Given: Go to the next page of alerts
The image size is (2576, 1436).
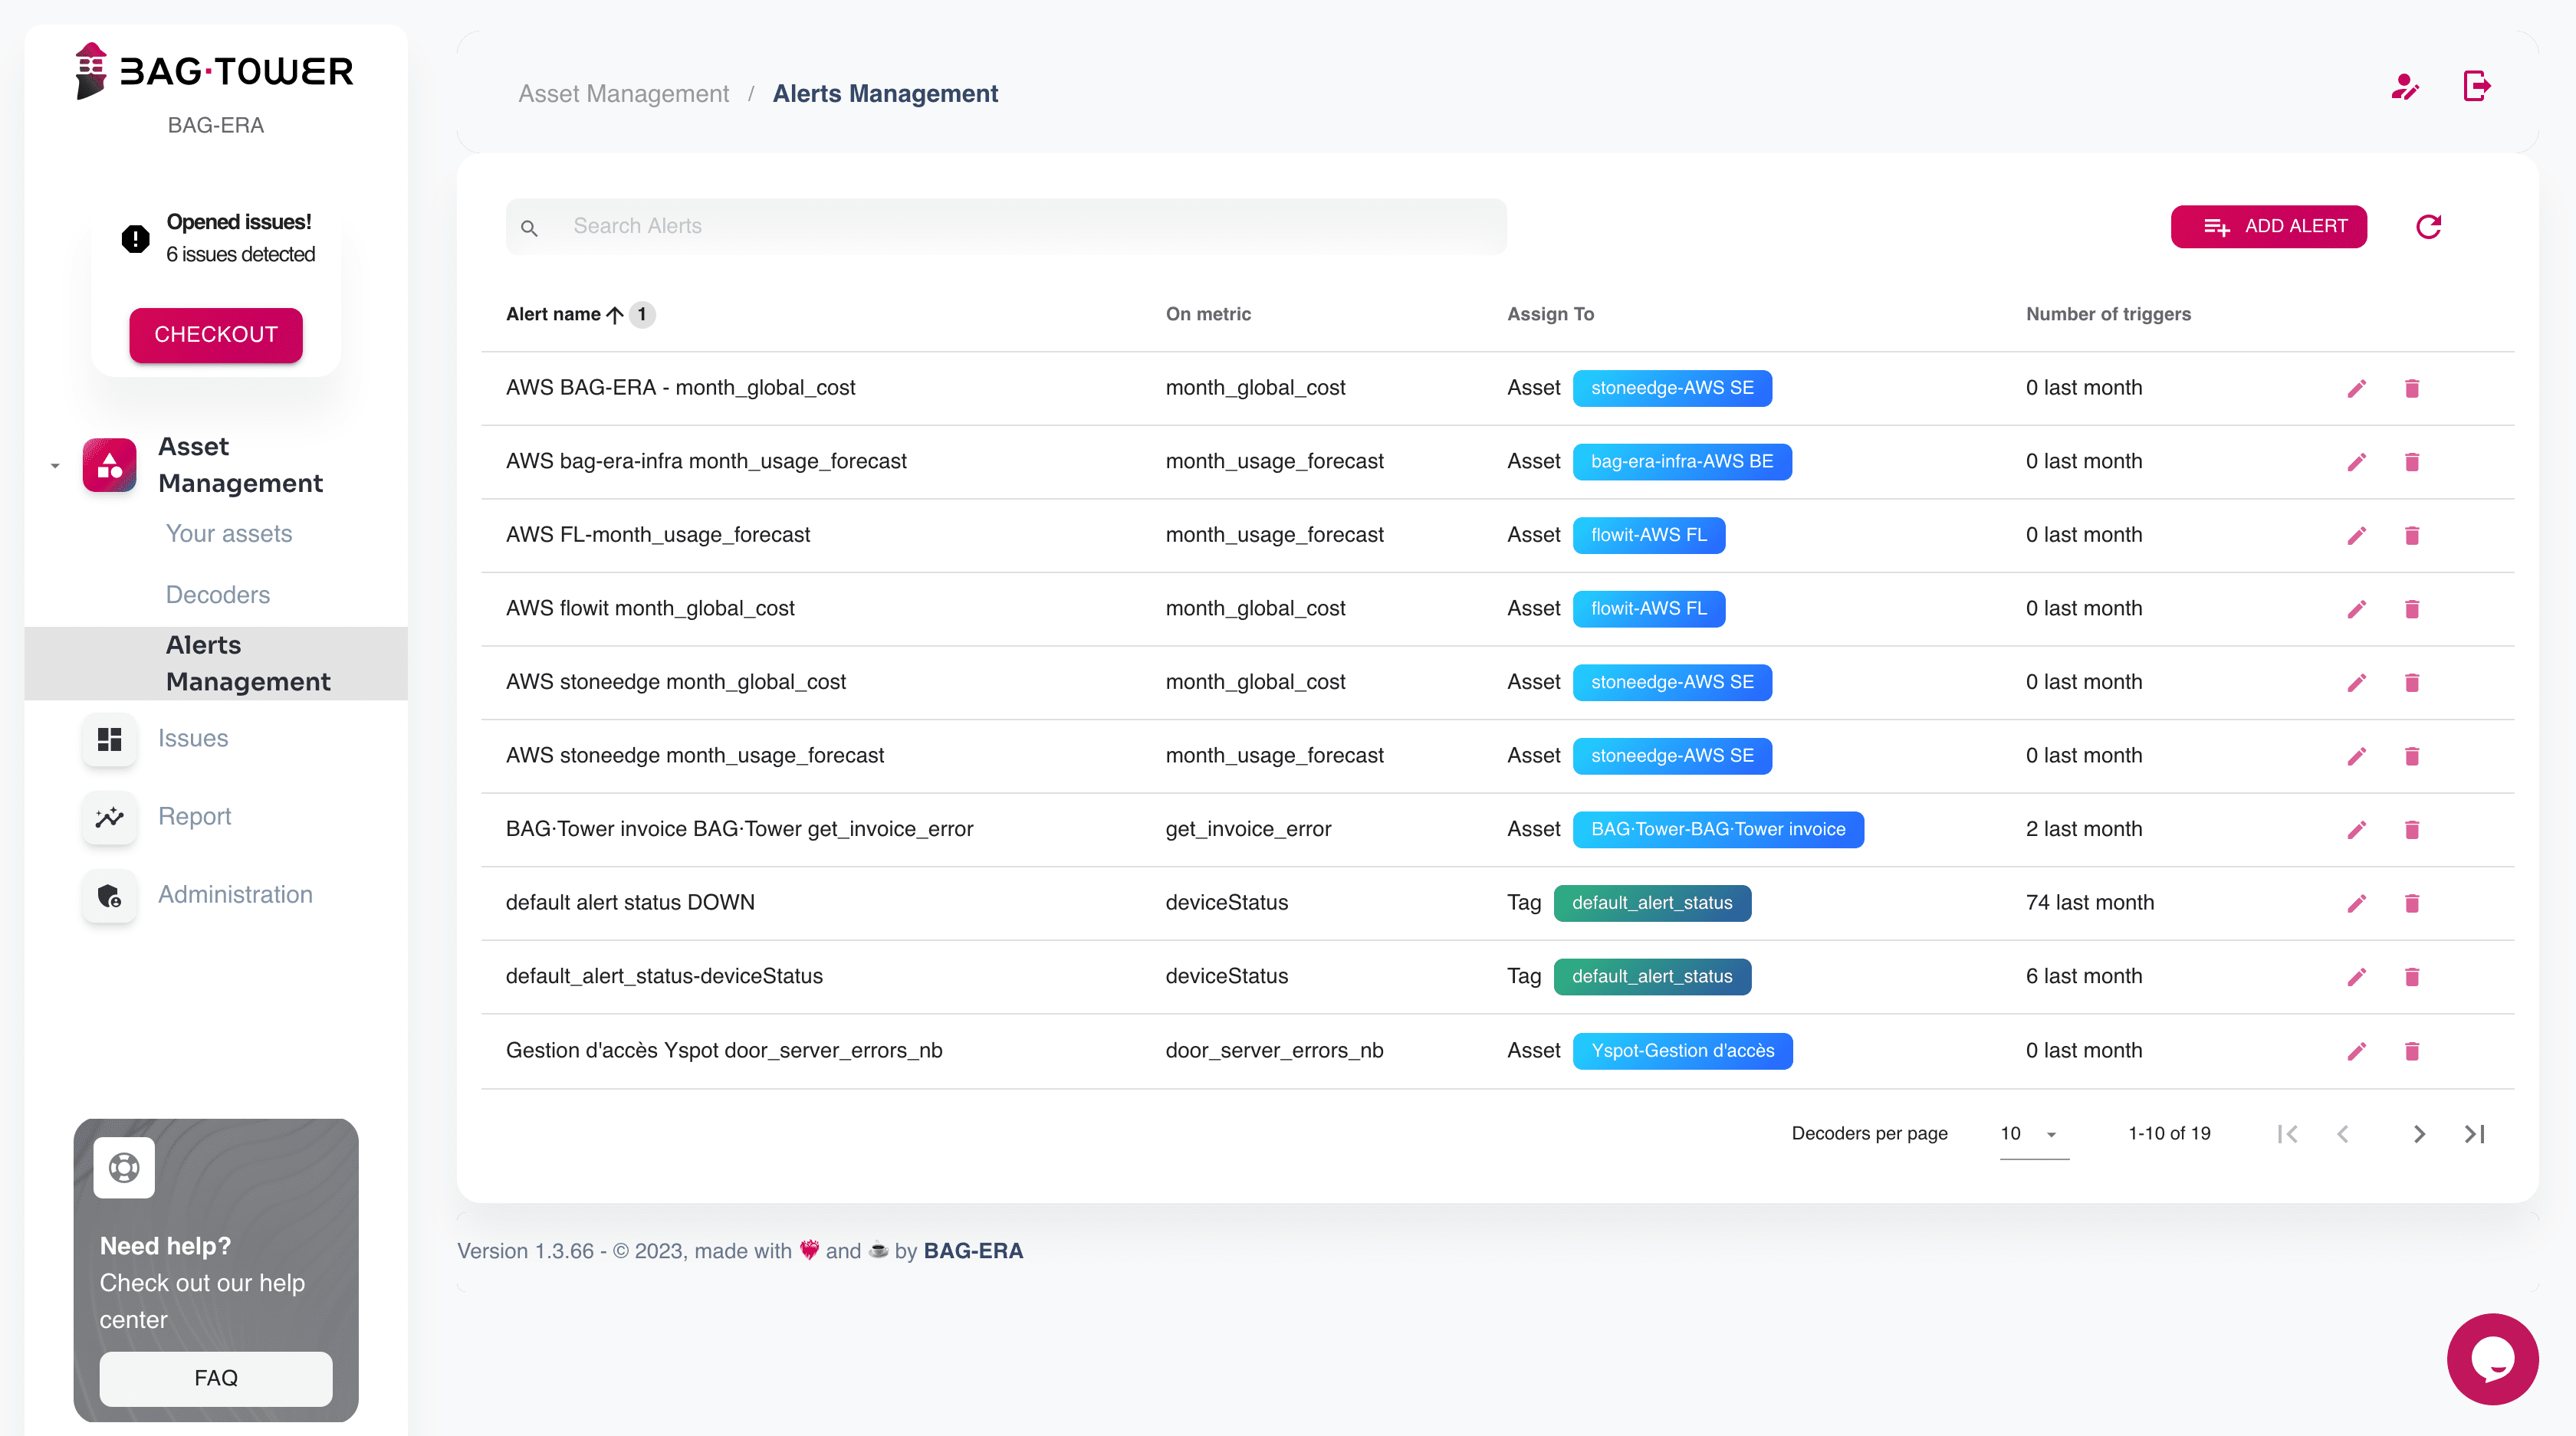Looking at the screenshot, I should (x=2418, y=1133).
